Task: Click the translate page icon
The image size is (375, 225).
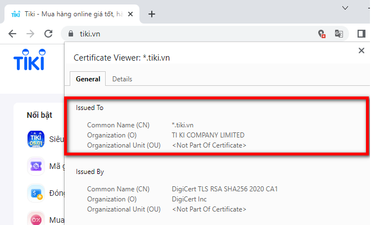Action: tap(339, 34)
